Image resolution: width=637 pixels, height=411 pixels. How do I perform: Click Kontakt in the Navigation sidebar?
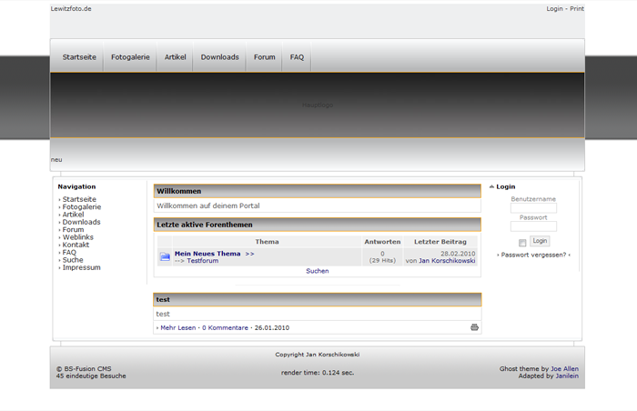tap(76, 245)
